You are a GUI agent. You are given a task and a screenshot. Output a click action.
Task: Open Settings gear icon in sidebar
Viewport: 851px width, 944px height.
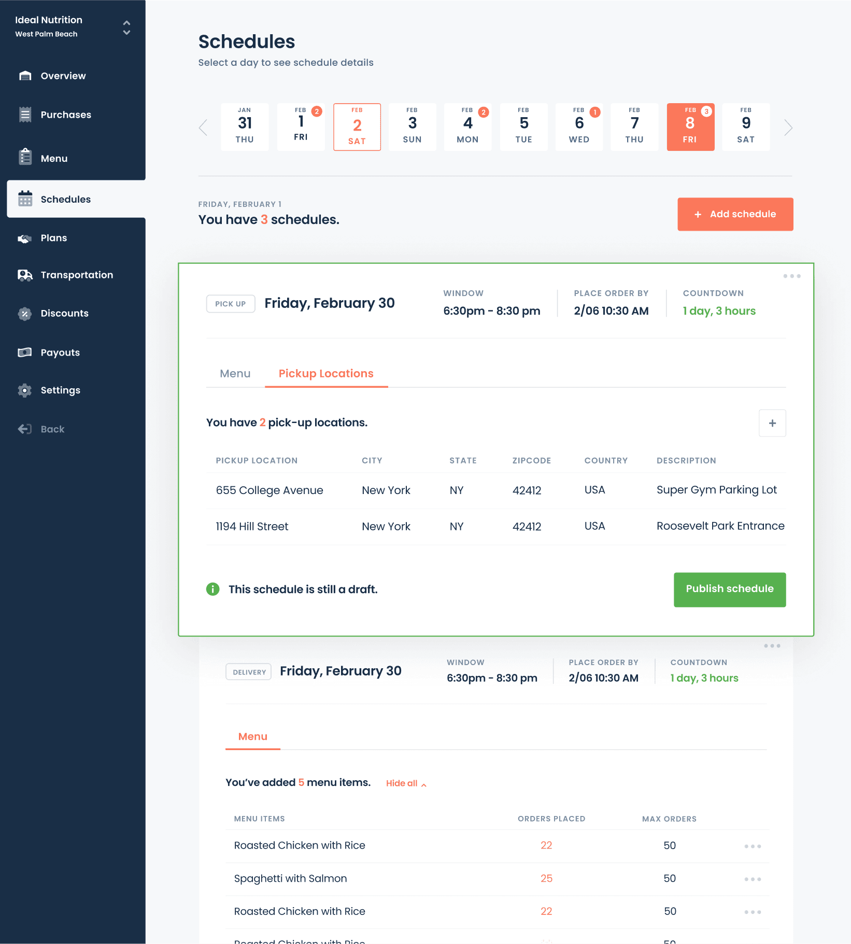[25, 390]
